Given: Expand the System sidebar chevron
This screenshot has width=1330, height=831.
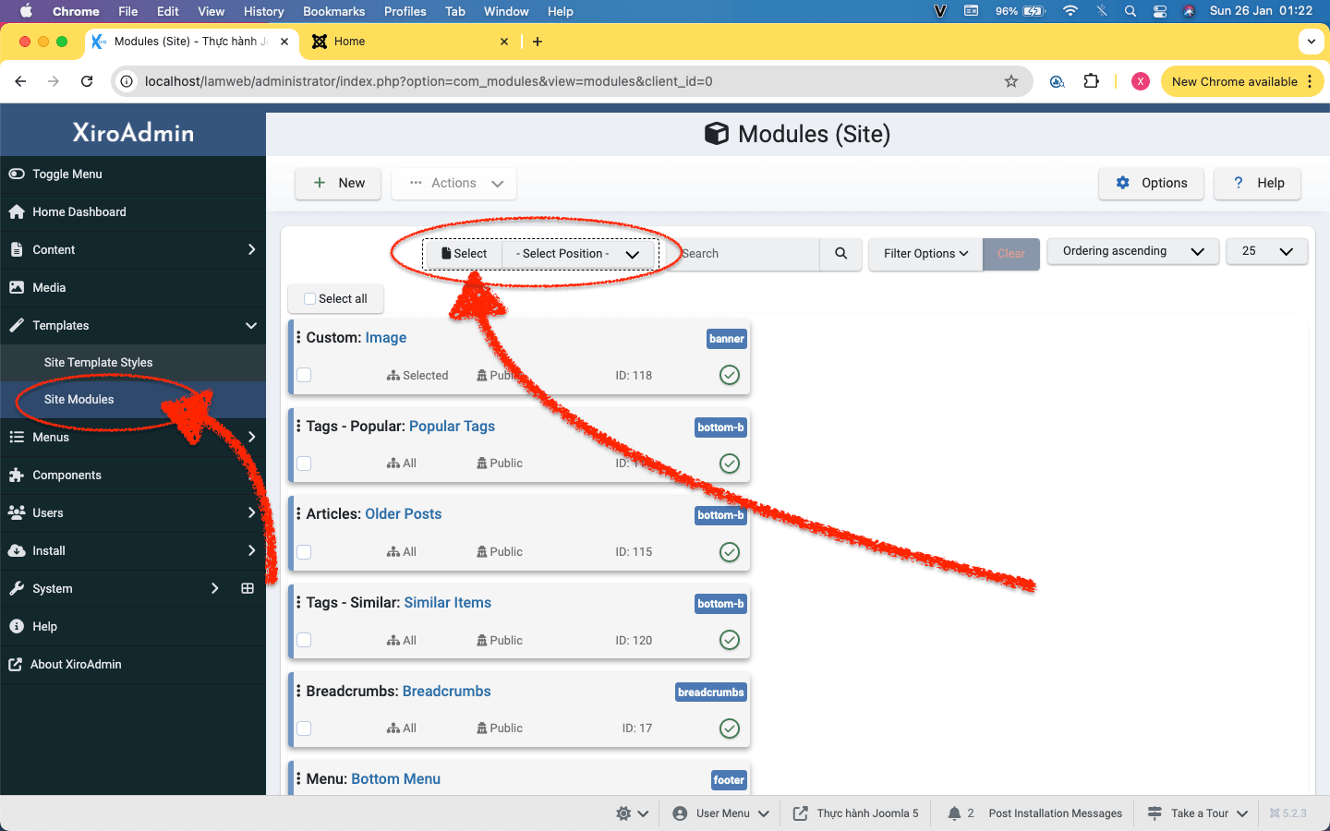Looking at the screenshot, I should click(x=214, y=588).
